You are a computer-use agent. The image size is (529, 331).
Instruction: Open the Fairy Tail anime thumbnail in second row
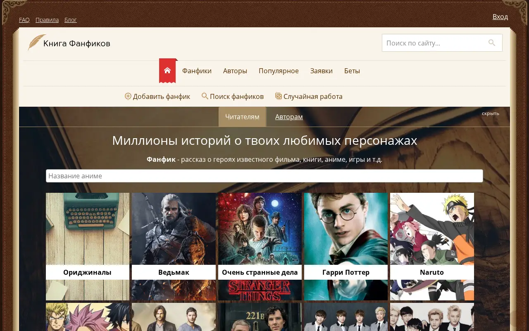click(88, 317)
